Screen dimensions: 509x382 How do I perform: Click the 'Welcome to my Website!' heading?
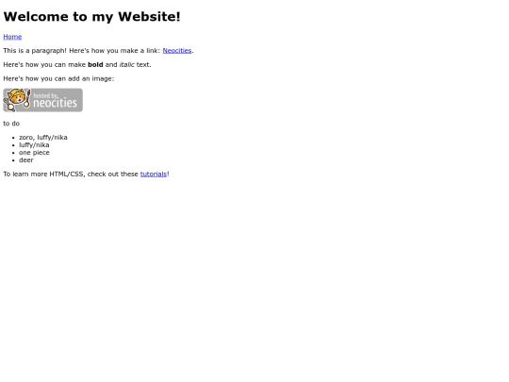tap(91, 17)
